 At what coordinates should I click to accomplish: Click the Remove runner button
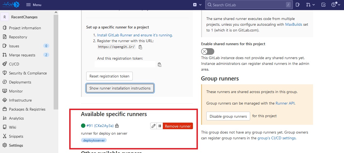[x=178, y=126]
